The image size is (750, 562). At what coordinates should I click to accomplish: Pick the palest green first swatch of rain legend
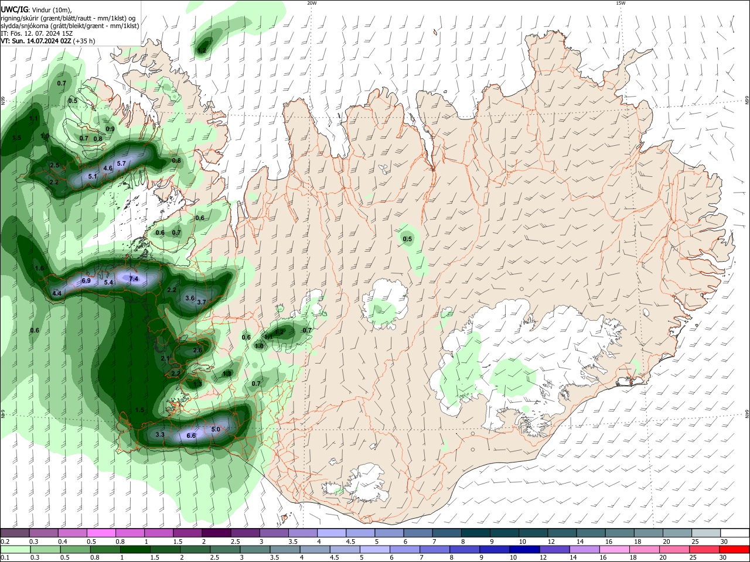pyautogui.click(x=16, y=549)
